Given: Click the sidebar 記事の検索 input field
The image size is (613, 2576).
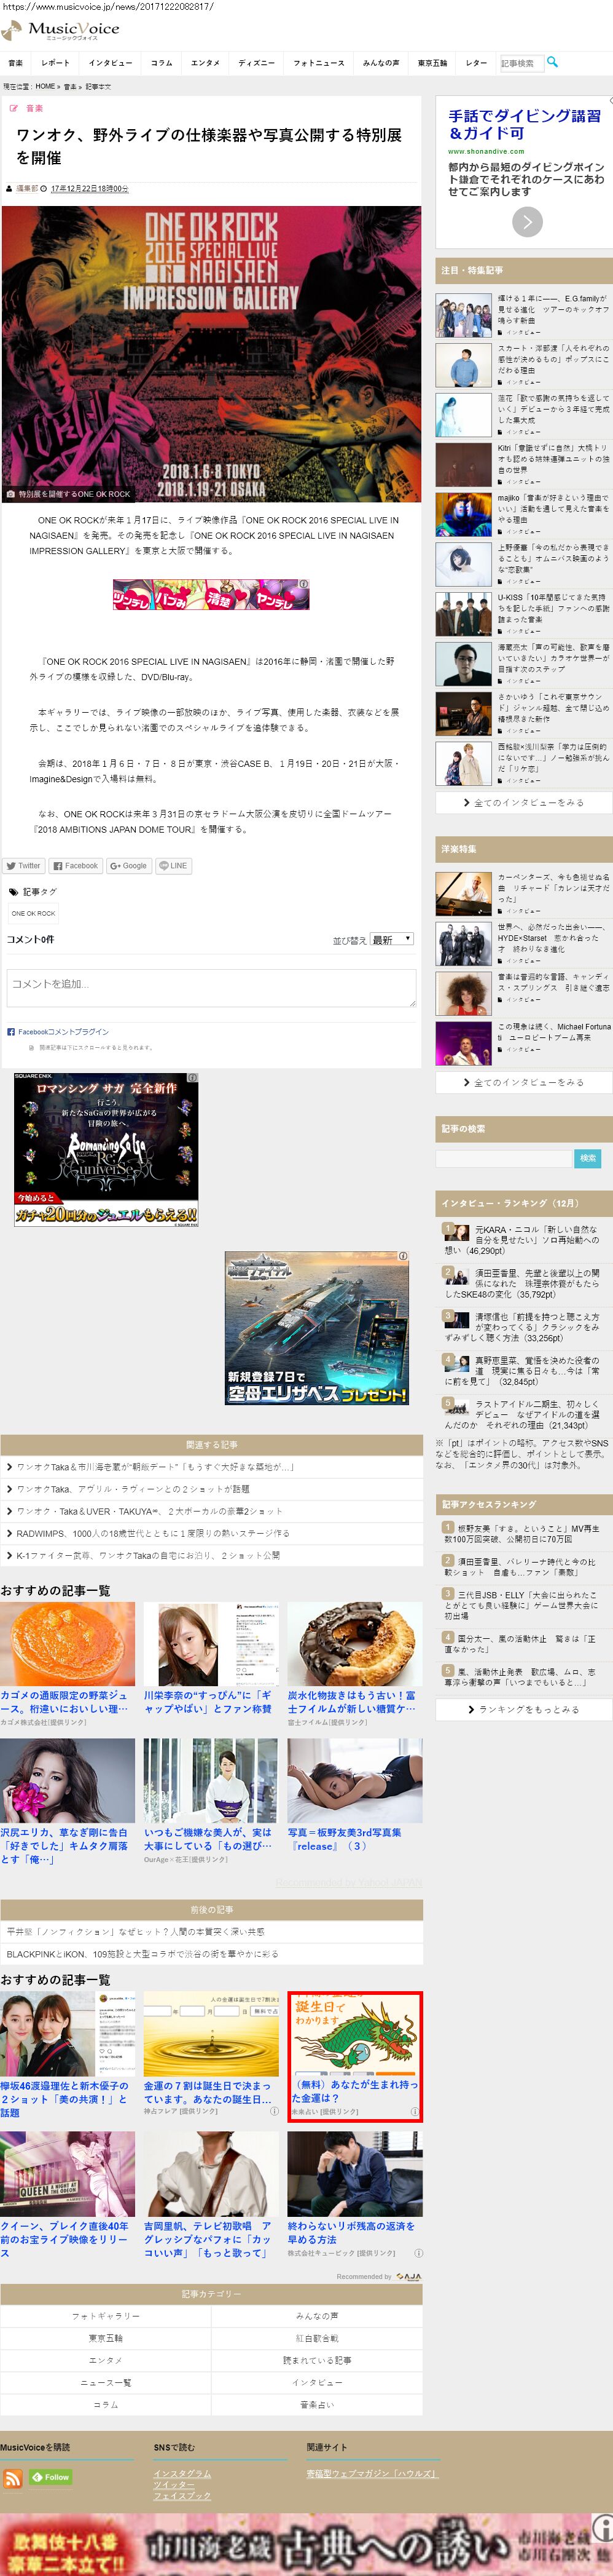Looking at the screenshot, I should pos(504,1158).
